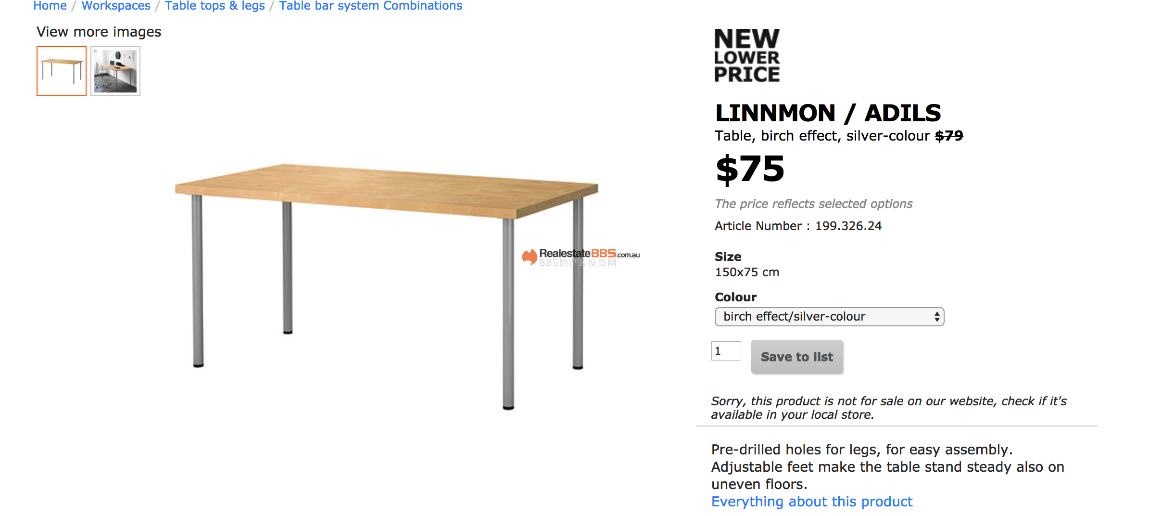Click the crossed-out $79 old price
This screenshot has height=516, width=1162.
click(x=949, y=136)
